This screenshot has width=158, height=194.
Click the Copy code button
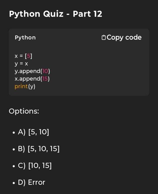121,37
